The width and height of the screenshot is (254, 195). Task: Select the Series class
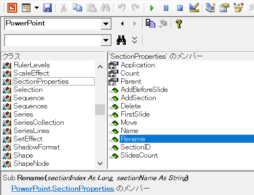point(23,114)
